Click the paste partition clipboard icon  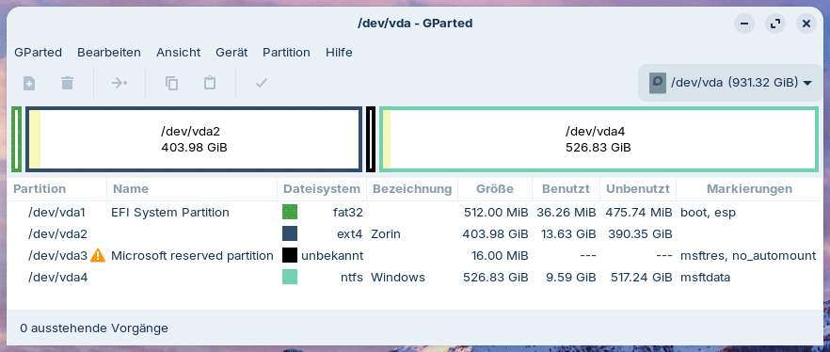[x=210, y=83]
